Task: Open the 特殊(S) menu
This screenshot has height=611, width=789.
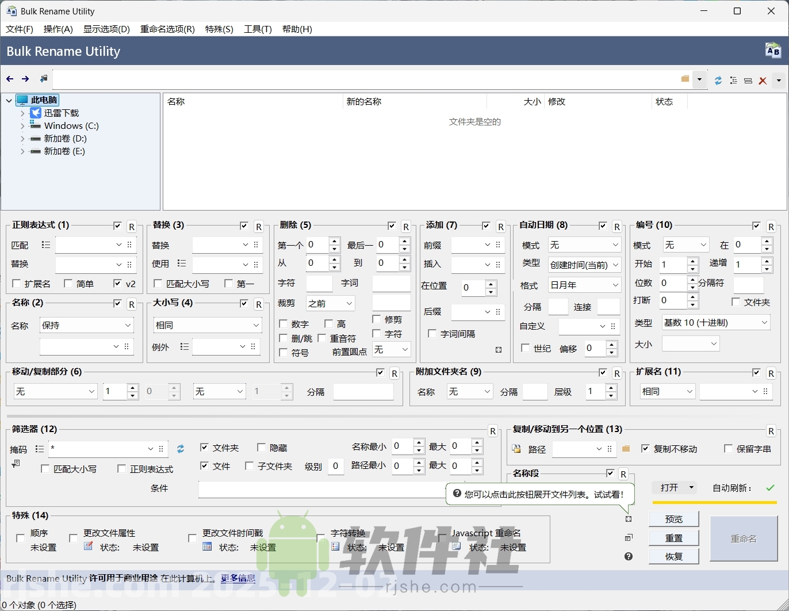Action: 219,29
